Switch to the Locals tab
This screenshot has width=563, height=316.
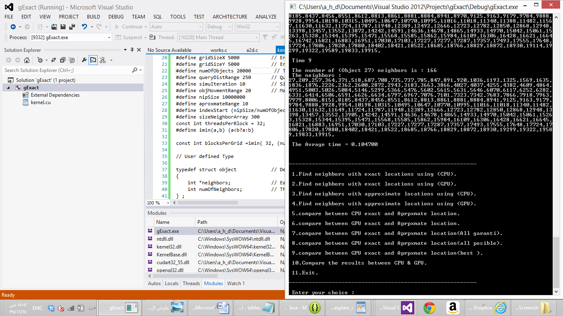171,283
